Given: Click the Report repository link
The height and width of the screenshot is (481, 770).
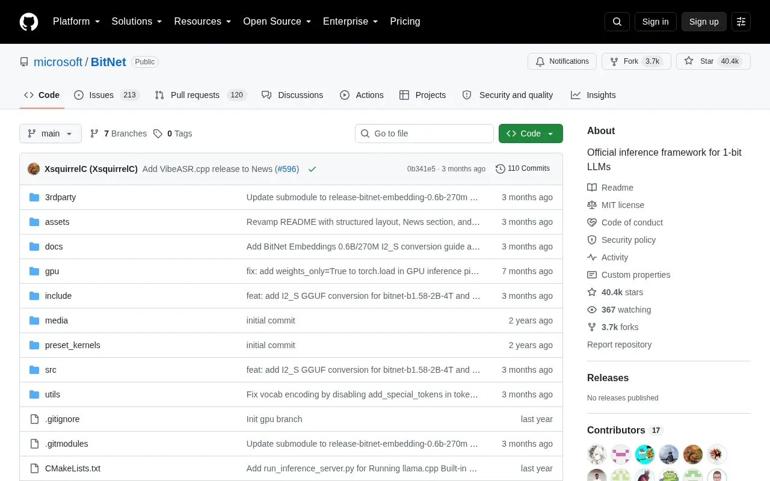Looking at the screenshot, I should pos(619,345).
